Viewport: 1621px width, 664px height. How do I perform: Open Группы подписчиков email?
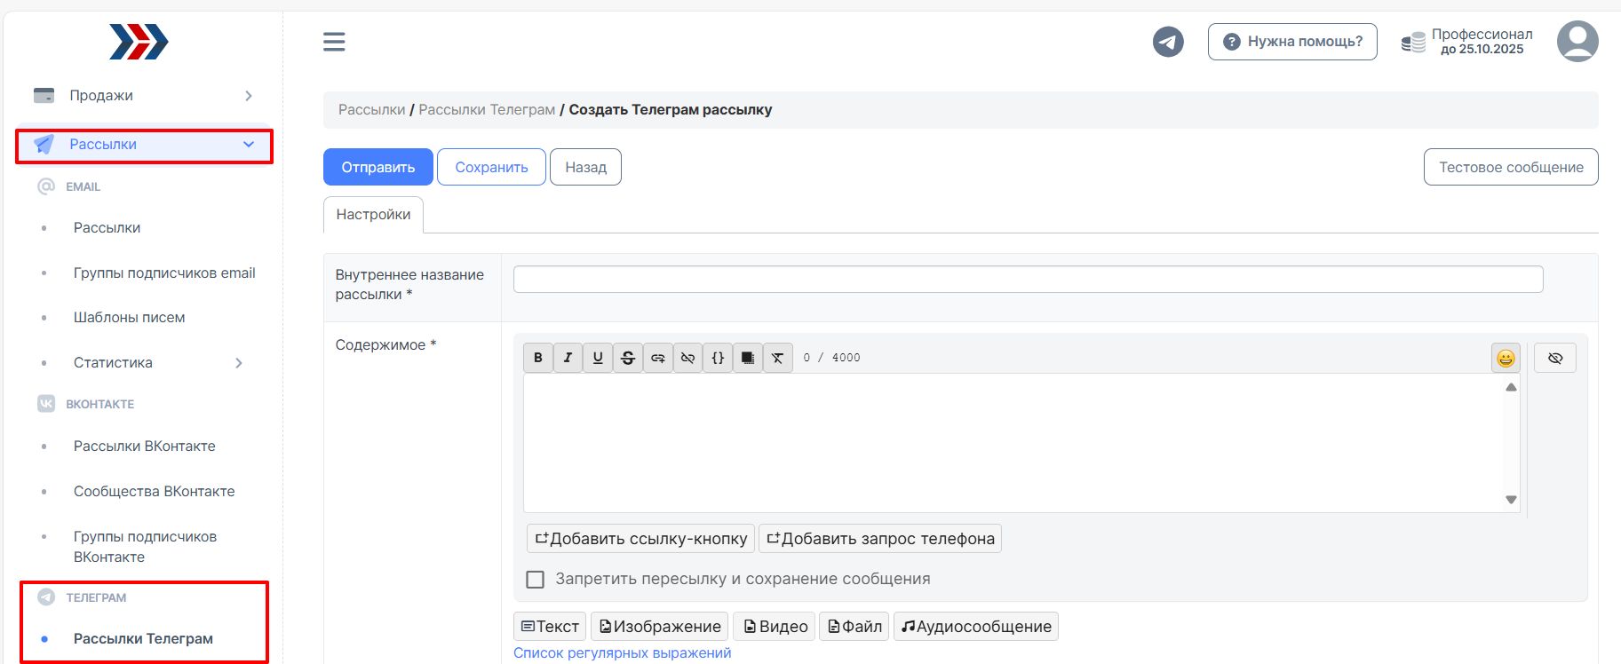pyautogui.click(x=164, y=273)
